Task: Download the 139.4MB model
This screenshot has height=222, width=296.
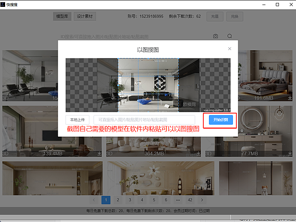Action: point(99,153)
